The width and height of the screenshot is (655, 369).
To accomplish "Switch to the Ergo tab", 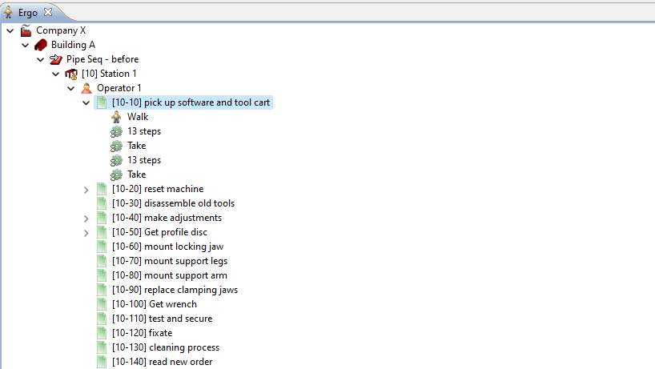I will [x=27, y=12].
